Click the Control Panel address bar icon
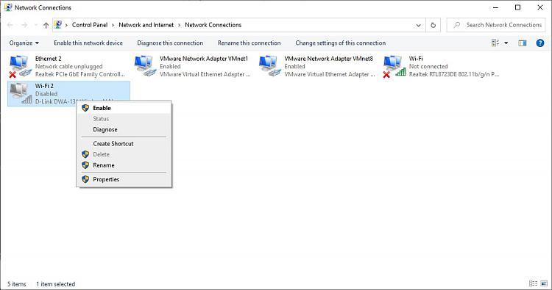 58,24
